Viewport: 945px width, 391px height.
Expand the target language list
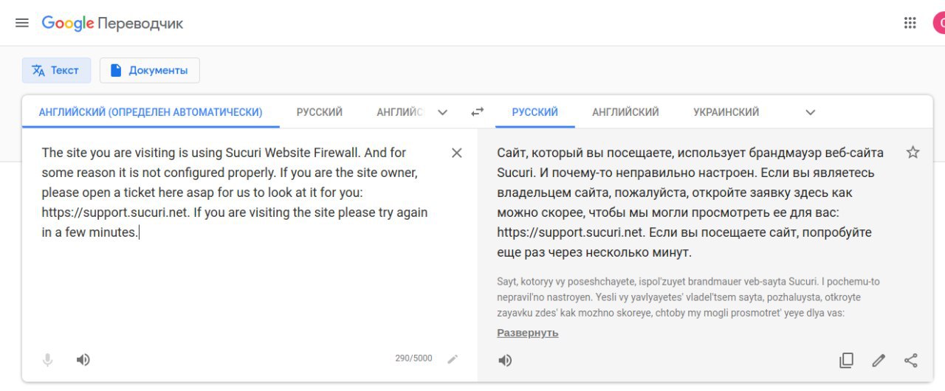pos(811,113)
